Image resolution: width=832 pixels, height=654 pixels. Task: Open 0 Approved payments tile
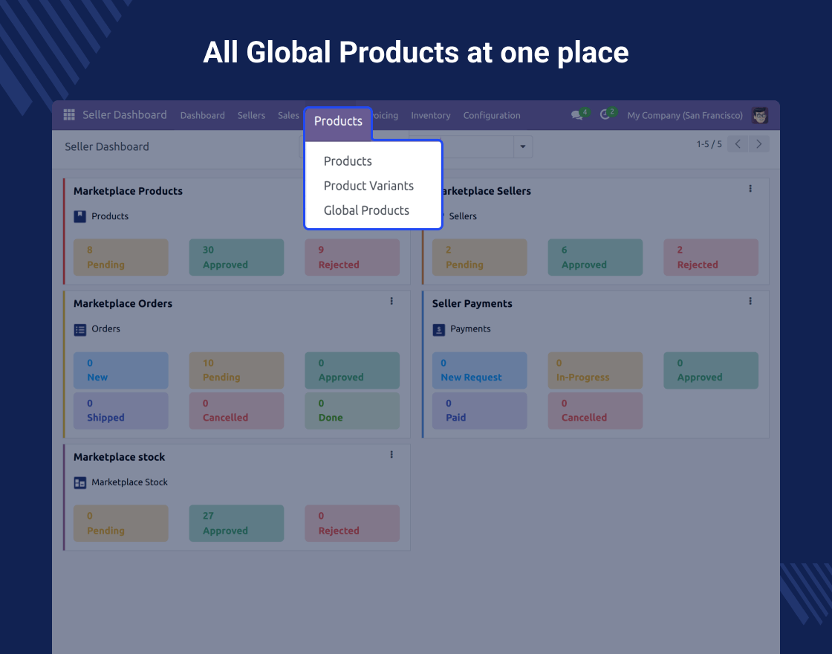click(x=711, y=370)
